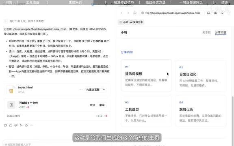The image size is (234, 146).
Task: Expand the tool execution summary row
Action: point(24,21)
